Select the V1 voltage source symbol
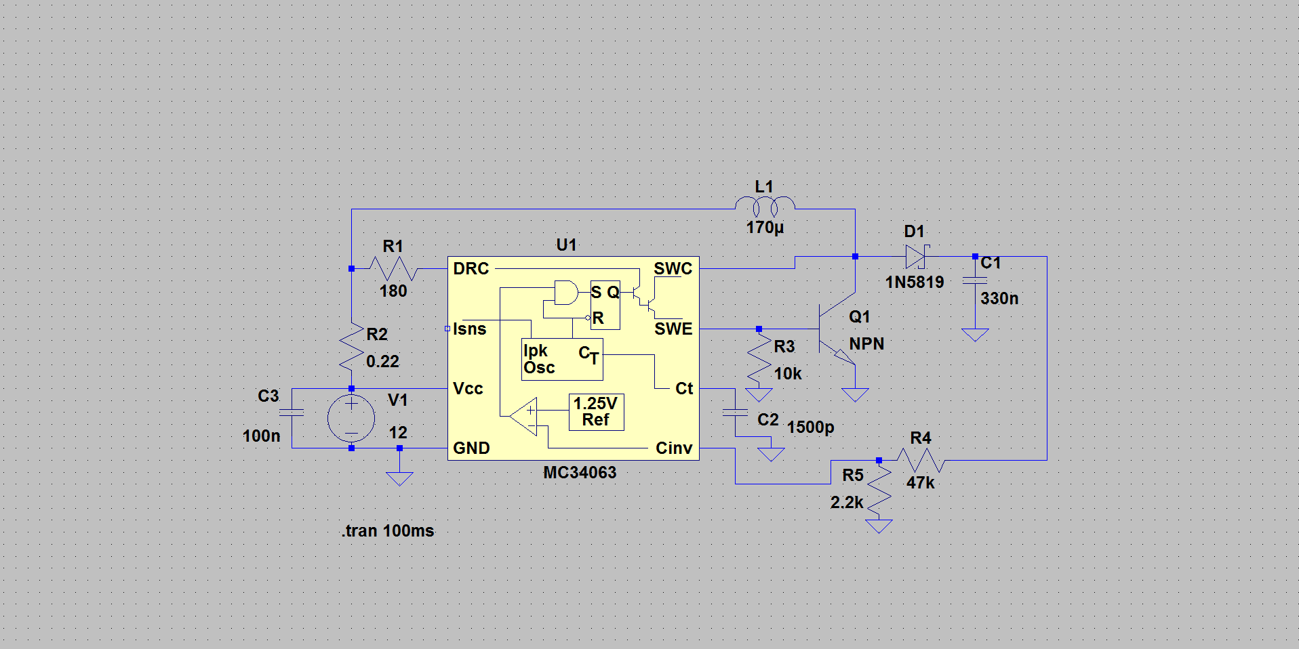This screenshot has width=1299, height=649. 351,418
